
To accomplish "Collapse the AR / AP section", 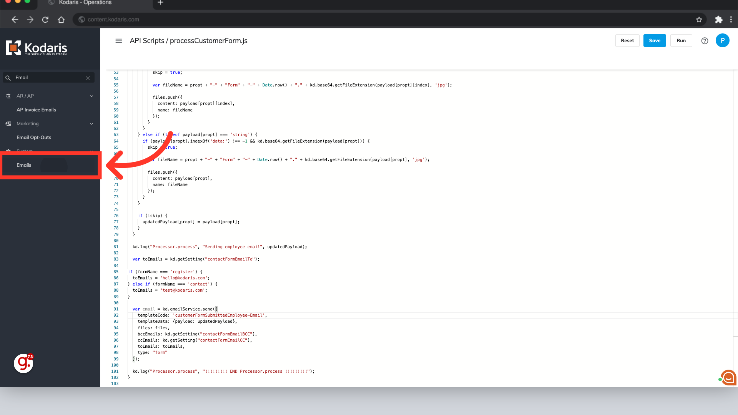I will pos(91,96).
